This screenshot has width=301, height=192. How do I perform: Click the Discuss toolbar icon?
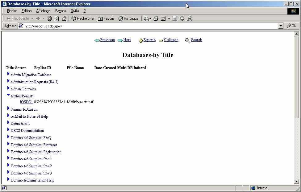pos(175,18)
